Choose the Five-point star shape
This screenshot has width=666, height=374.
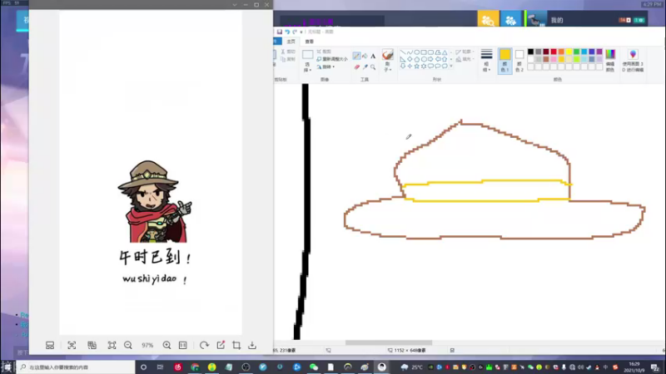point(417,66)
